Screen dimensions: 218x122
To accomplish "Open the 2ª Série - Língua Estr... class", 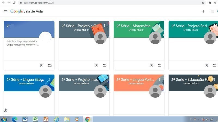I will tap(24, 79).
